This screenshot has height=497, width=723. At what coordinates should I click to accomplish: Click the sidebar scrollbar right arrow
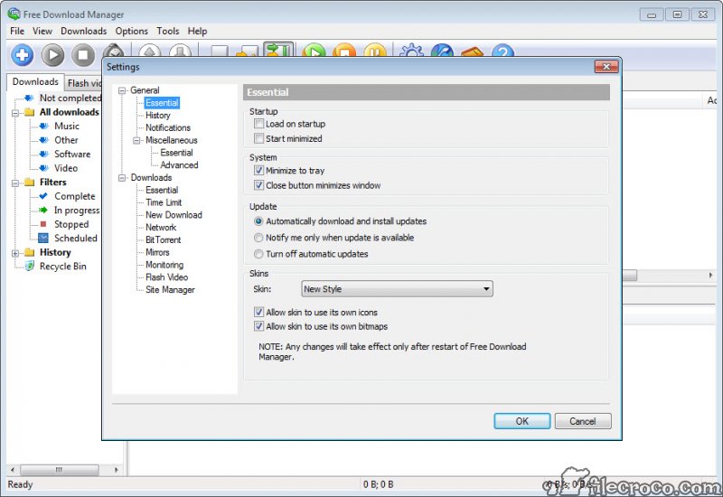coord(116,470)
